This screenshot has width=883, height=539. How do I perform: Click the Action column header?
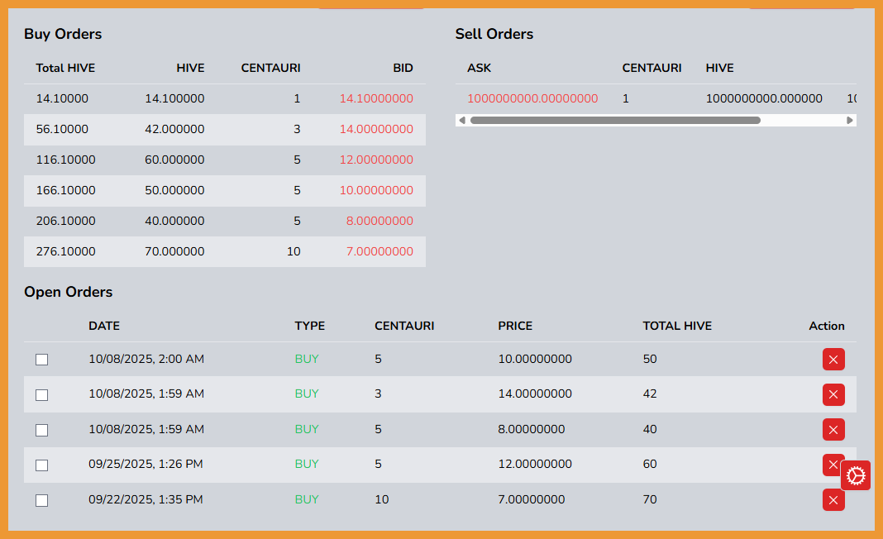pos(827,326)
